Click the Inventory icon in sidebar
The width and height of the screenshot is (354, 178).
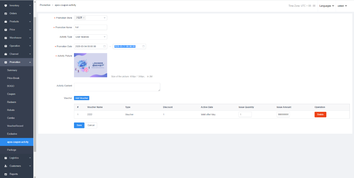(6, 6)
